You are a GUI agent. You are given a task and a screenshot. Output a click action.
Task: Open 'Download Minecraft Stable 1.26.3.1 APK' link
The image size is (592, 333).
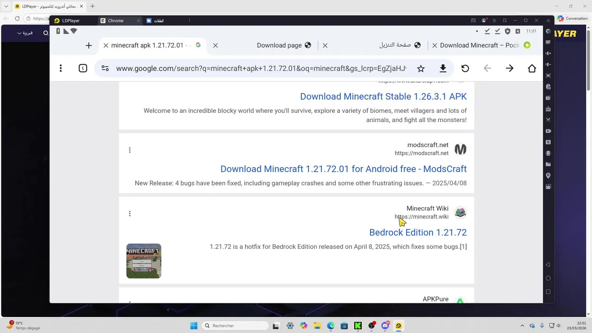383,96
